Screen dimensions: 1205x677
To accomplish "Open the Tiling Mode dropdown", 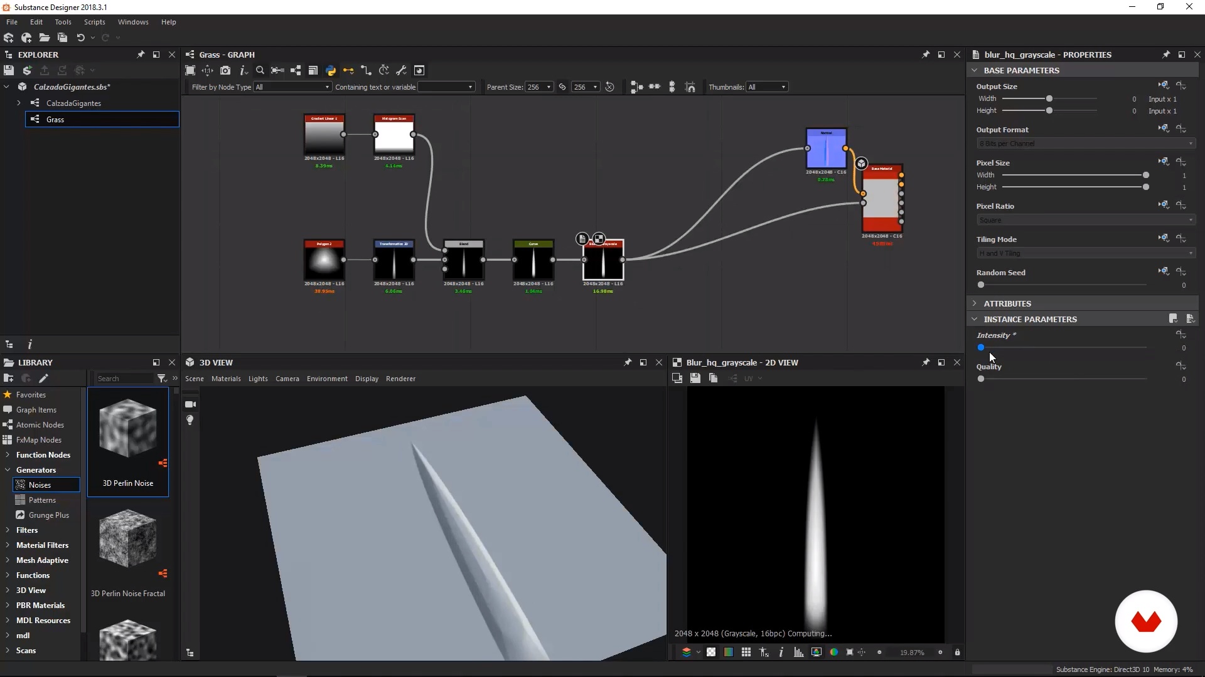I will coord(1086,253).
